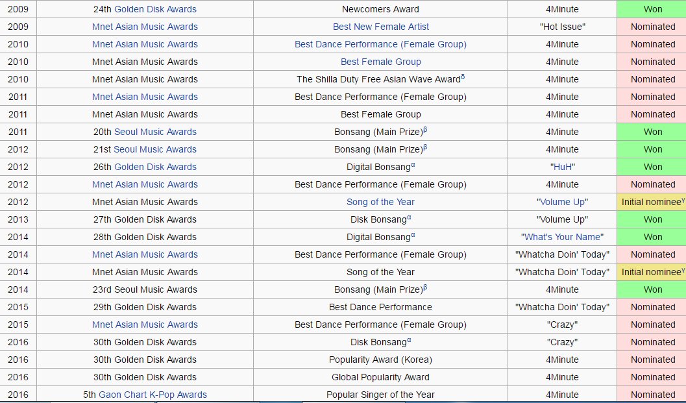Screen dimensions: 686x403
Task: Open the "What's Your Name" song link
Action: point(562,237)
